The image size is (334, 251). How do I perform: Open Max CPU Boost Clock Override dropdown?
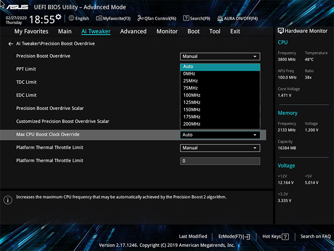coord(220,135)
